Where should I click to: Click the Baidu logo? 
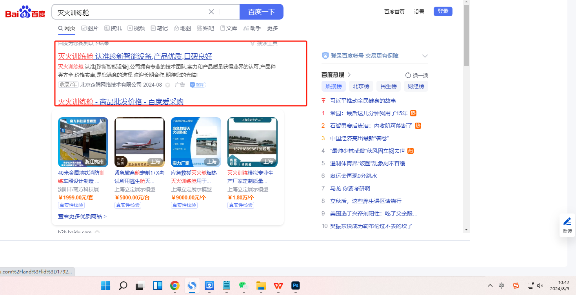tap(25, 13)
